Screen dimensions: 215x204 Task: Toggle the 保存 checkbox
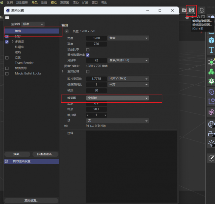coord(7,36)
